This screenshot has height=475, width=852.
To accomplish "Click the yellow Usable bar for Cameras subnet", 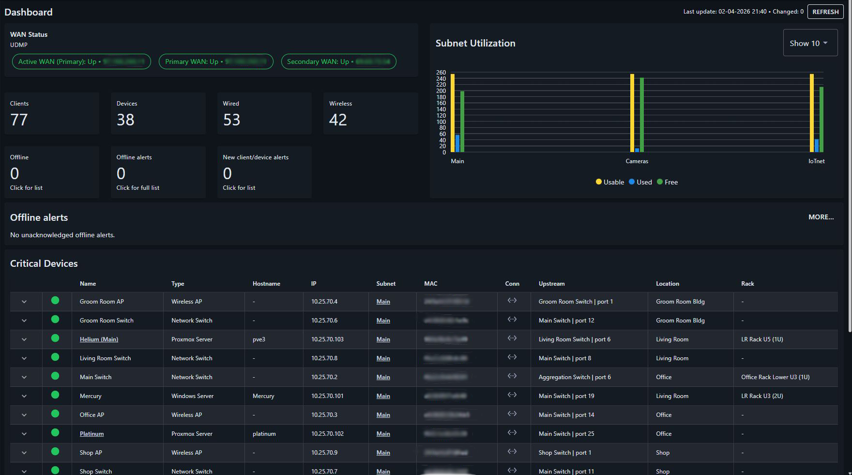I will (632, 113).
